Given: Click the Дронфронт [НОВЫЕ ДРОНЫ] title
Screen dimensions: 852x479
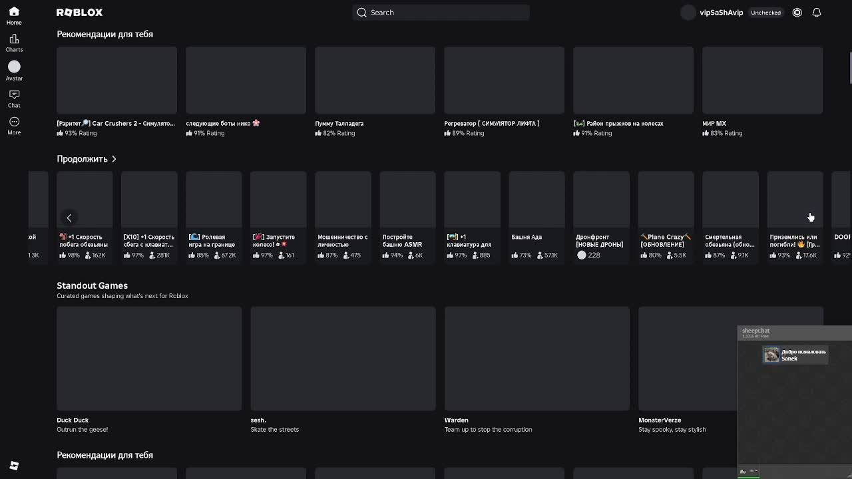Looking at the screenshot, I should point(600,240).
